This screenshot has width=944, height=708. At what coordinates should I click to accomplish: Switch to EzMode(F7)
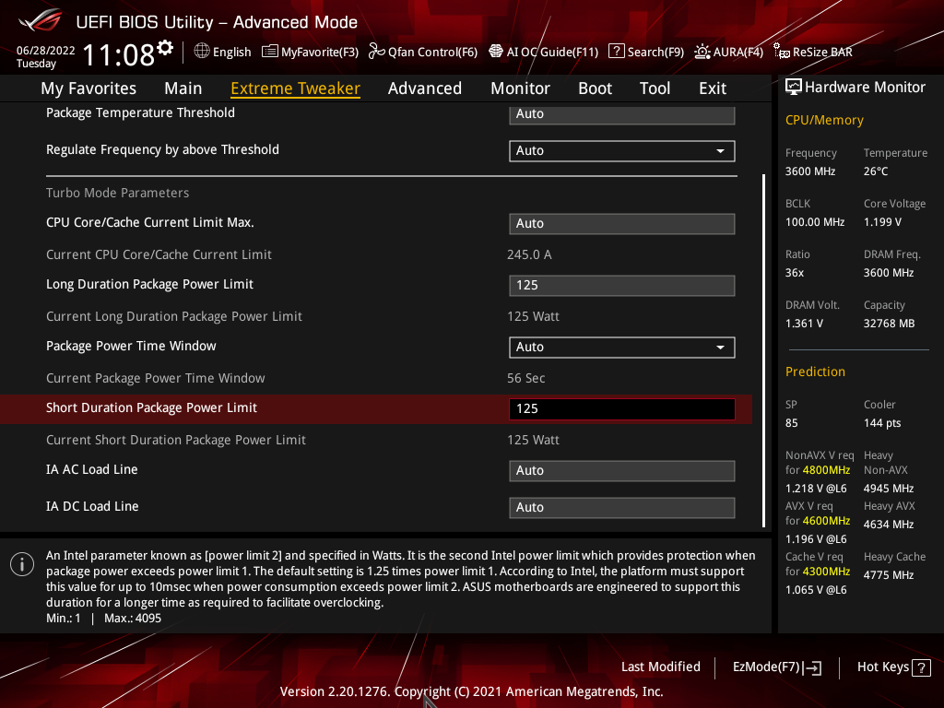776,667
